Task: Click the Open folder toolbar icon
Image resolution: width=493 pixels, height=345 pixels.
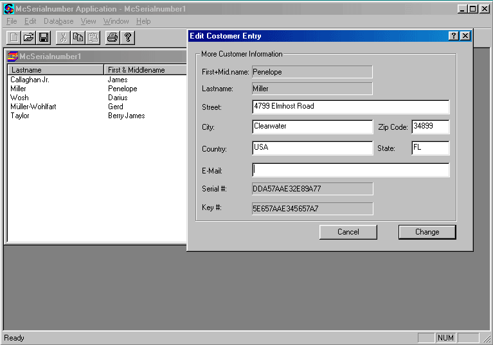Action: pos(29,37)
